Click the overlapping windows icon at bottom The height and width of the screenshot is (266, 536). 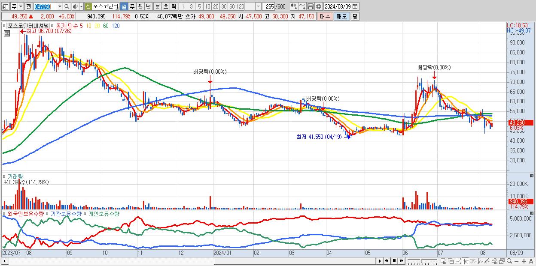(451, 261)
